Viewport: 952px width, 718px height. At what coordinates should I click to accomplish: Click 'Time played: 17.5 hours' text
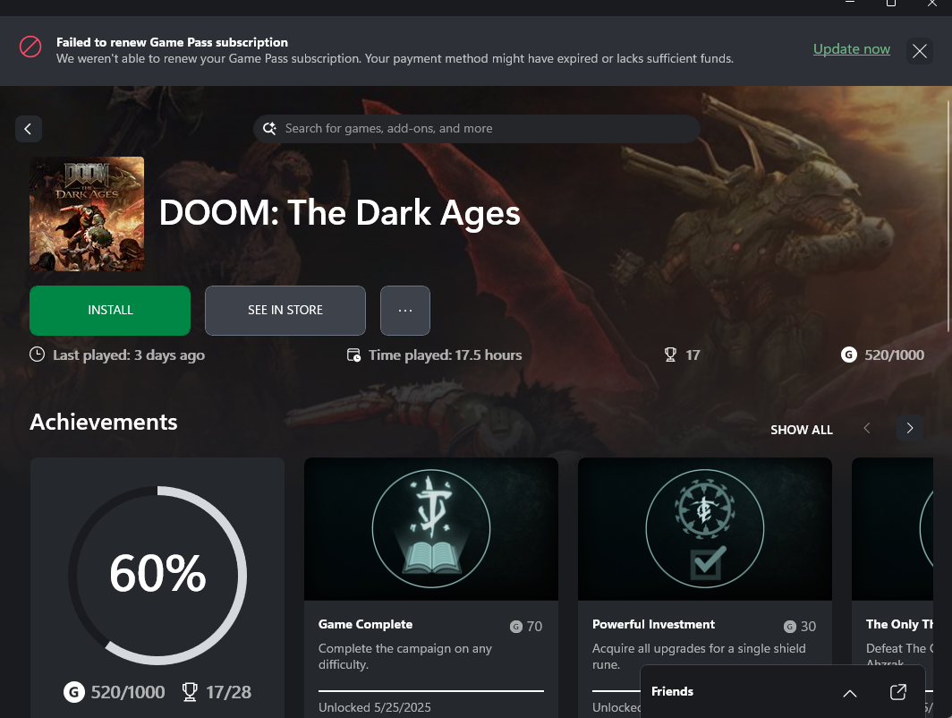coord(445,355)
